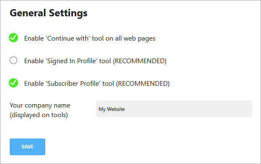Click the 'My Website' text in field
Image resolution: width=261 pixels, height=164 pixels.
(x=112, y=109)
